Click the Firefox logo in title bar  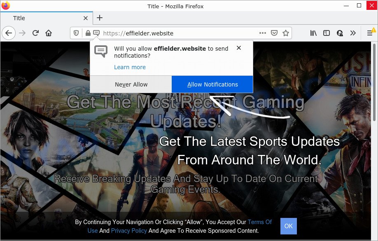pos(5,5)
